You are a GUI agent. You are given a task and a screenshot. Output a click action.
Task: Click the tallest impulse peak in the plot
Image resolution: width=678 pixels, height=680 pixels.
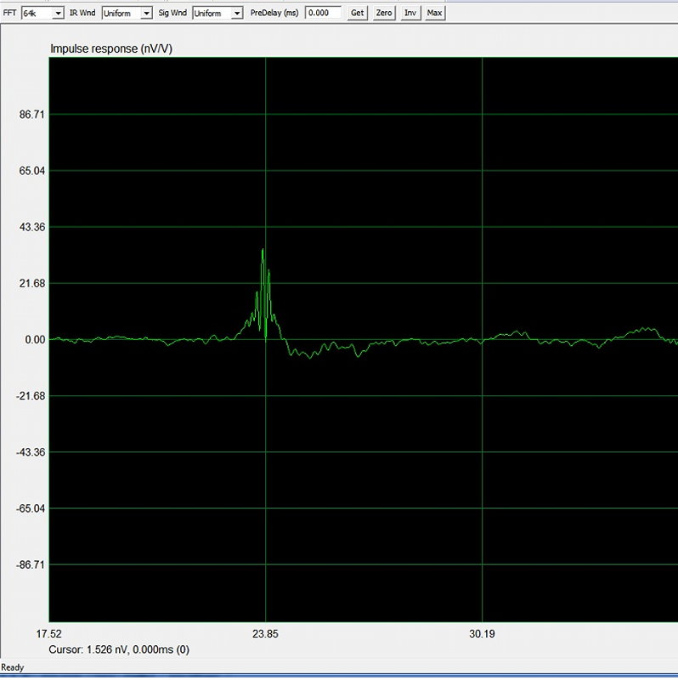pyautogui.click(x=263, y=250)
